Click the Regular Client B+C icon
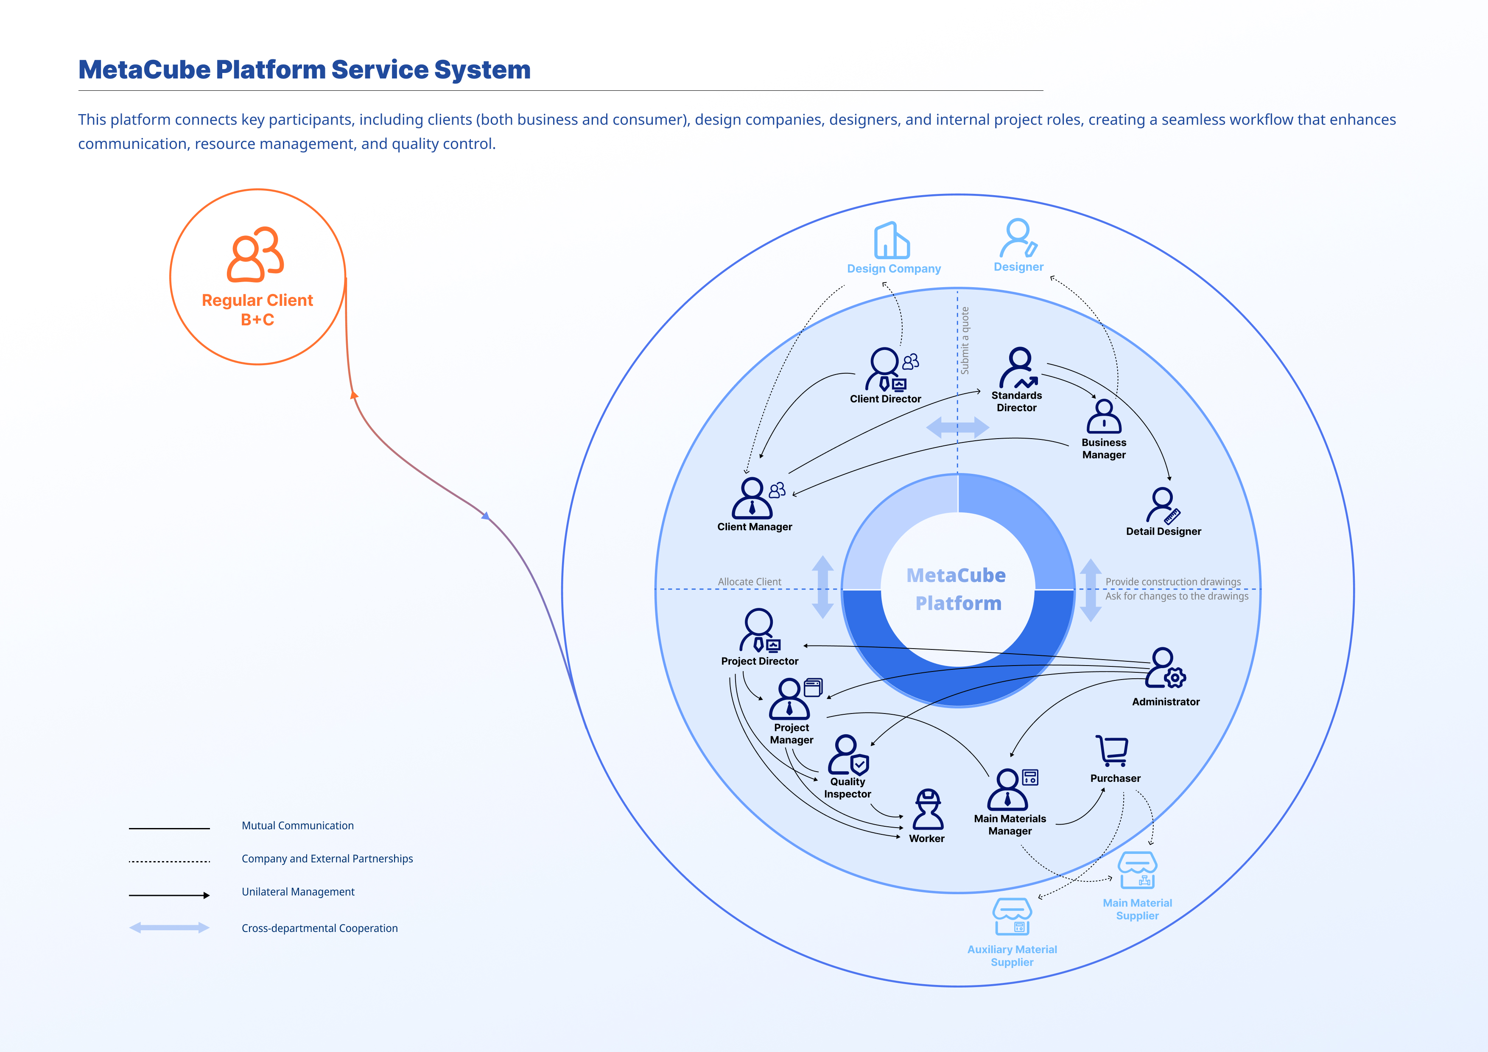The width and height of the screenshot is (1488, 1052). tap(255, 255)
